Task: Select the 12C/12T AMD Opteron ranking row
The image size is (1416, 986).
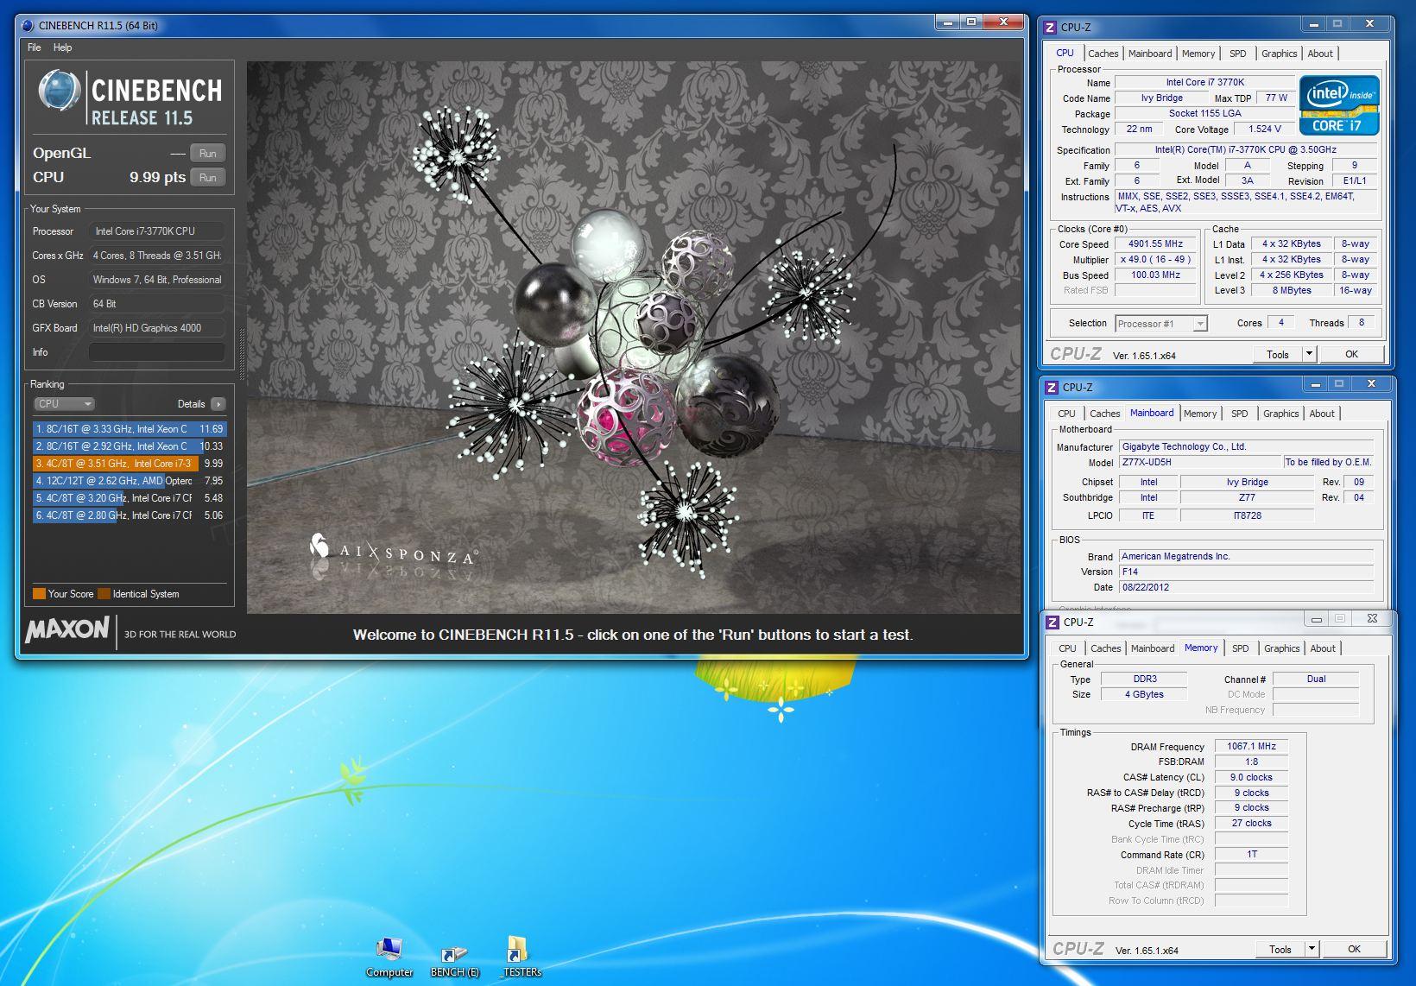Action: click(129, 480)
